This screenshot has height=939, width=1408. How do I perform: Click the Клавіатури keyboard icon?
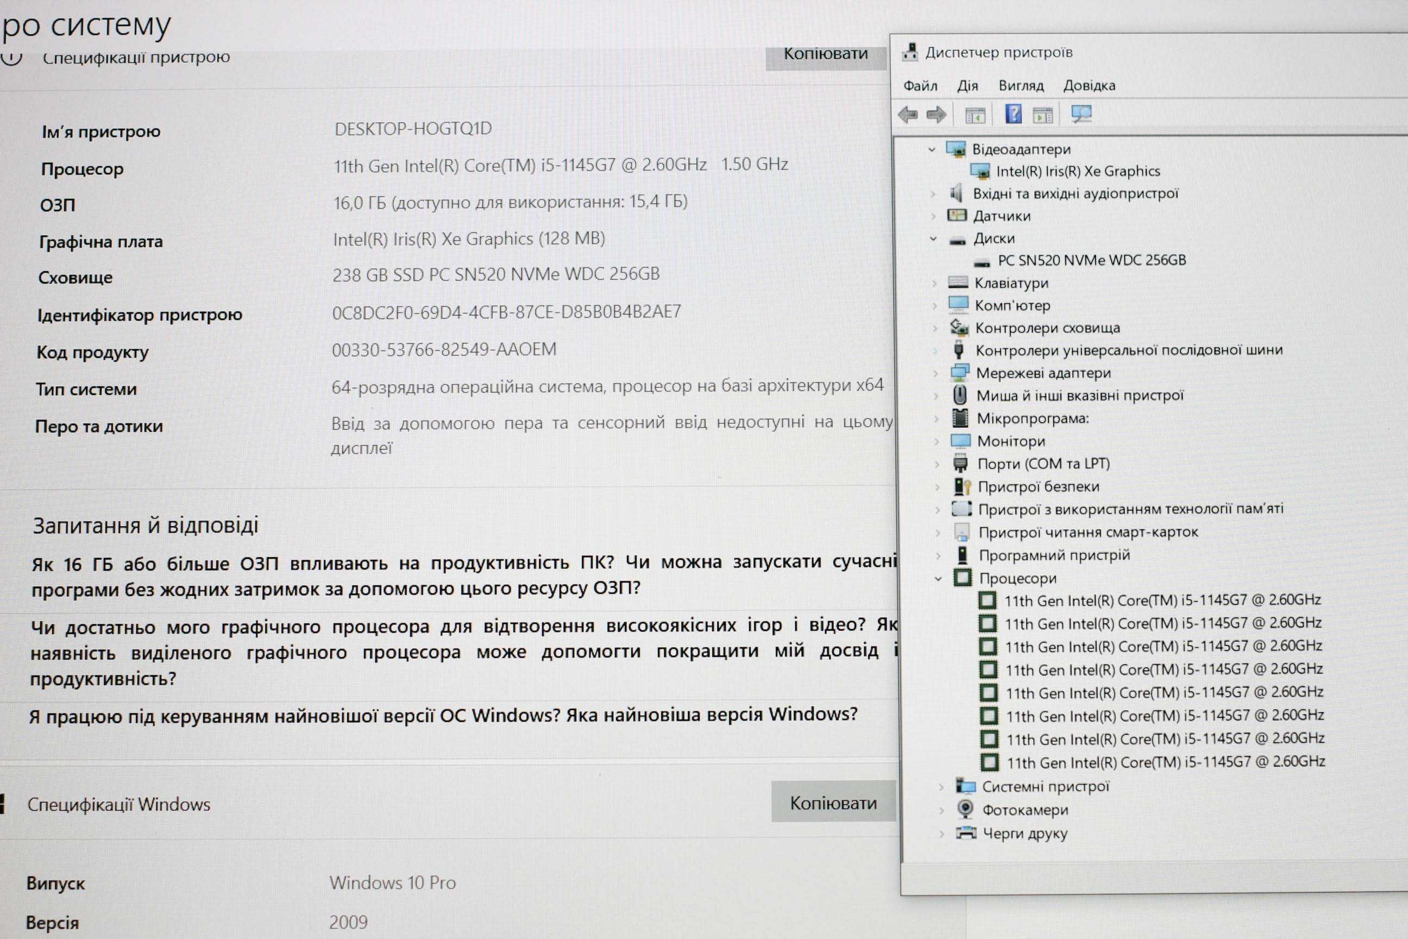[x=958, y=282]
